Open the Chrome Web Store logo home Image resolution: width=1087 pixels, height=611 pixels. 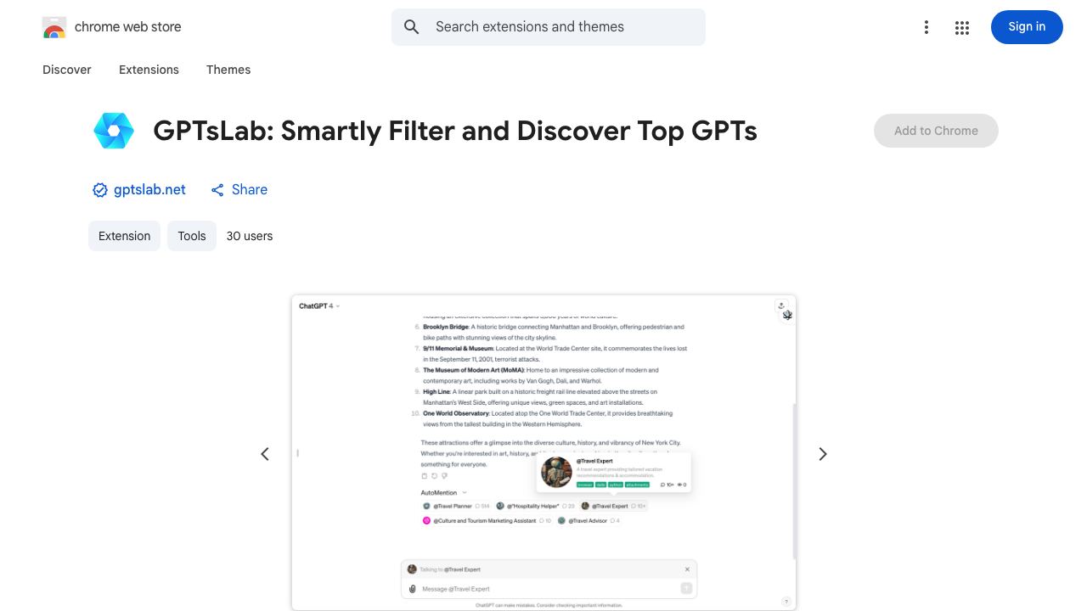[112, 27]
